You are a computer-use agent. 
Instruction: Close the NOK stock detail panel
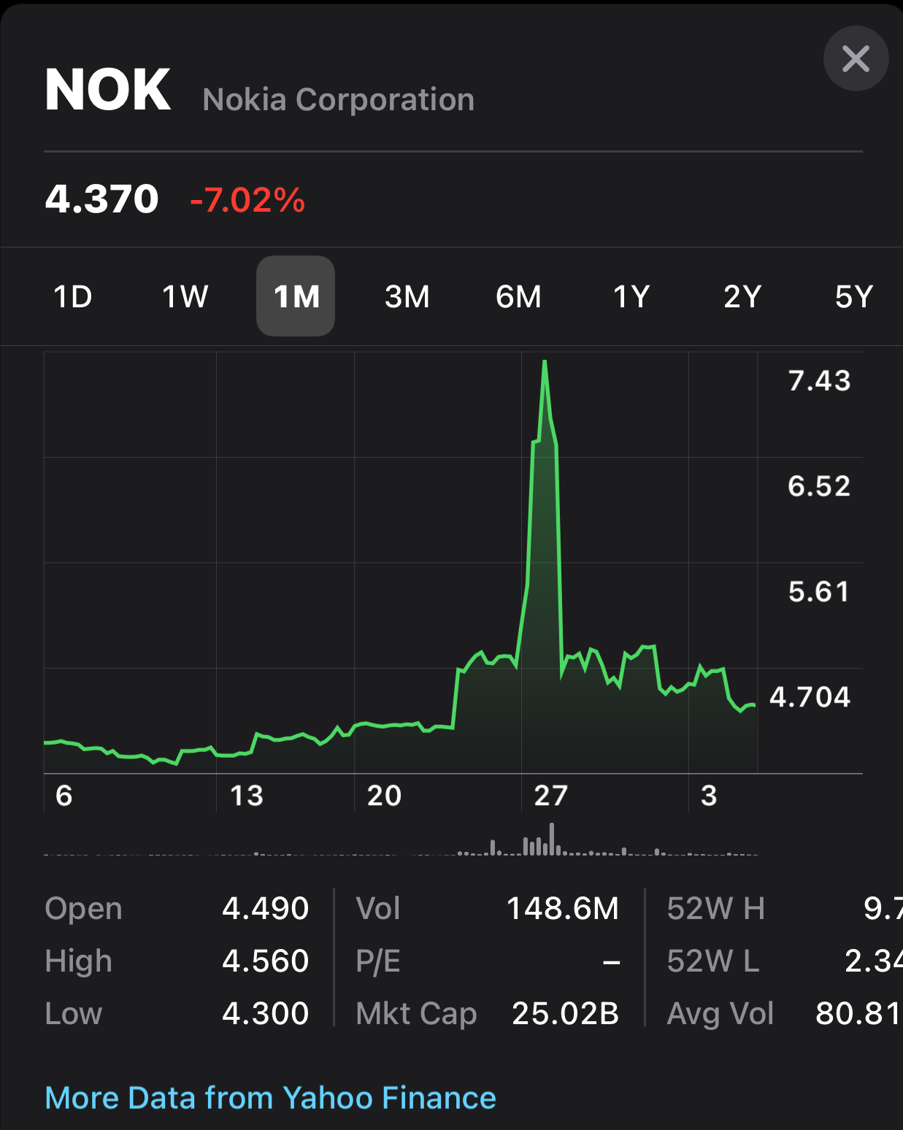(x=856, y=58)
